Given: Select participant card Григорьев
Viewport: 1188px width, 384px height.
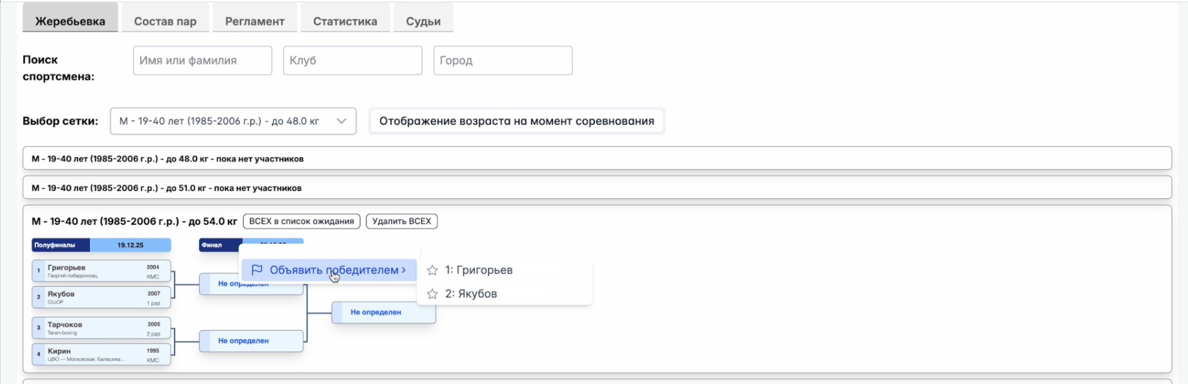Looking at the screenshot, I should click(x=101, y=271).
